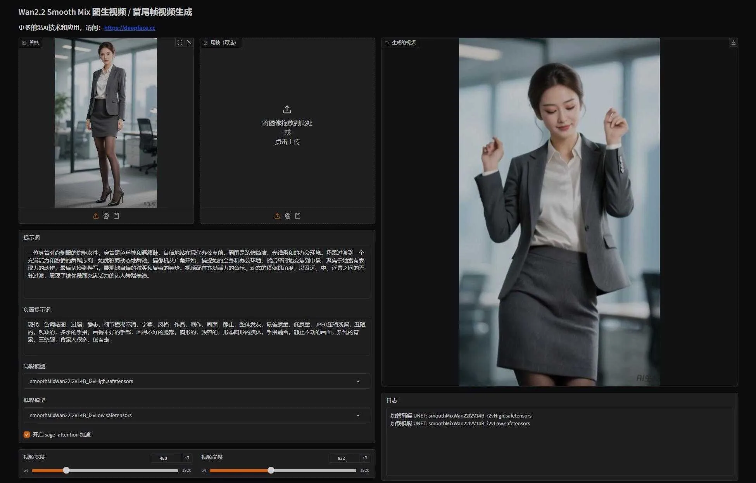Open smoothMixWan22I2V14B_i2vHigh.safetensors dropdown arrow
Image resolution: width=756 pixels, height=483 pixels.
[358, 381]
